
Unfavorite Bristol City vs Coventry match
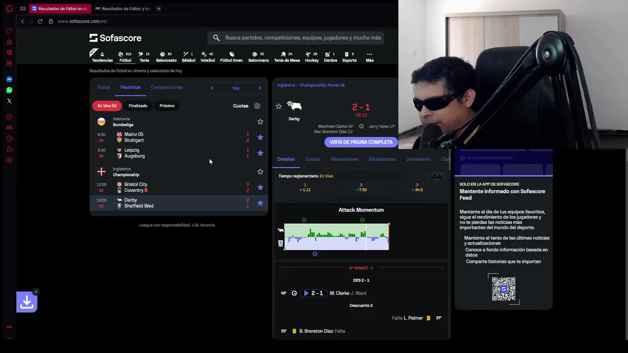tap(260, 187)
